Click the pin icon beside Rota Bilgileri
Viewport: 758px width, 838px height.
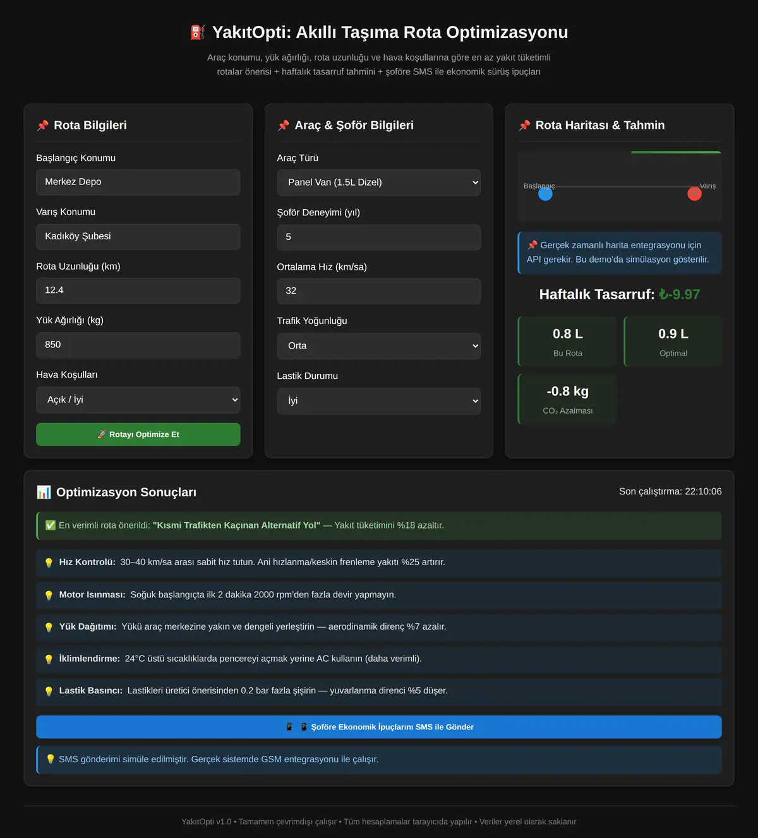(42, 126)
